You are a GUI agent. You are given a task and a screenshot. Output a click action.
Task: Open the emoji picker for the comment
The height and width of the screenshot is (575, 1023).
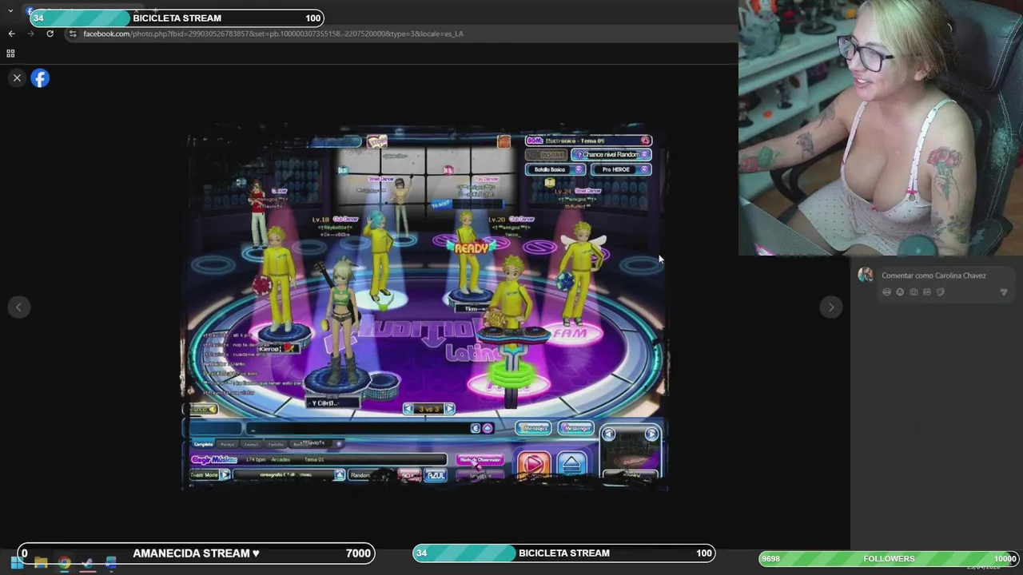[x=900, y=292]
